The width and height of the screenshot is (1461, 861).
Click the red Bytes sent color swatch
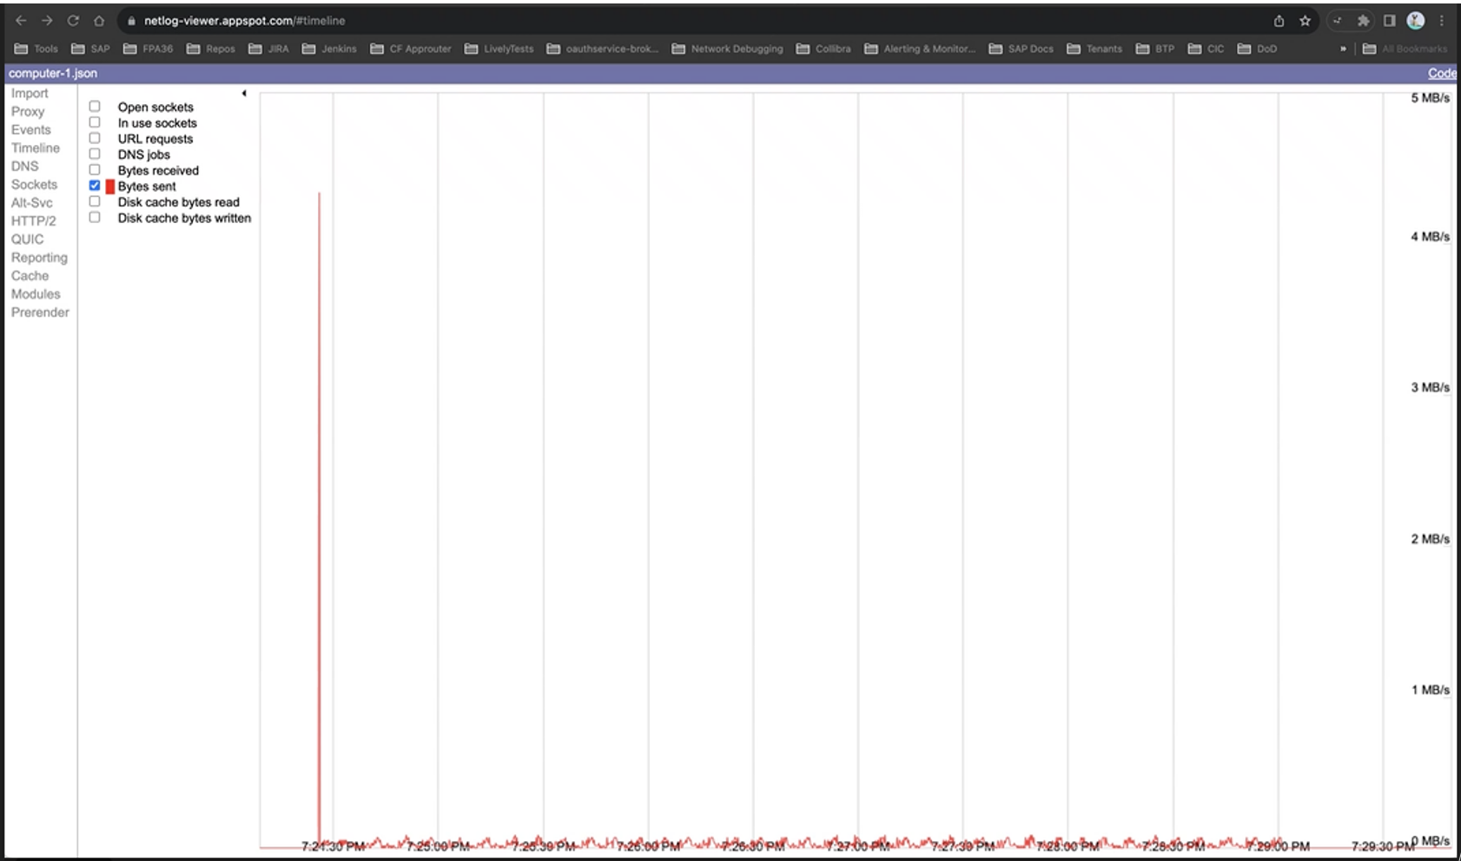tap(110, 186)
